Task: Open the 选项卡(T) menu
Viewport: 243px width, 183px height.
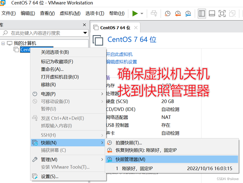Action: click(x=95, y=13)
